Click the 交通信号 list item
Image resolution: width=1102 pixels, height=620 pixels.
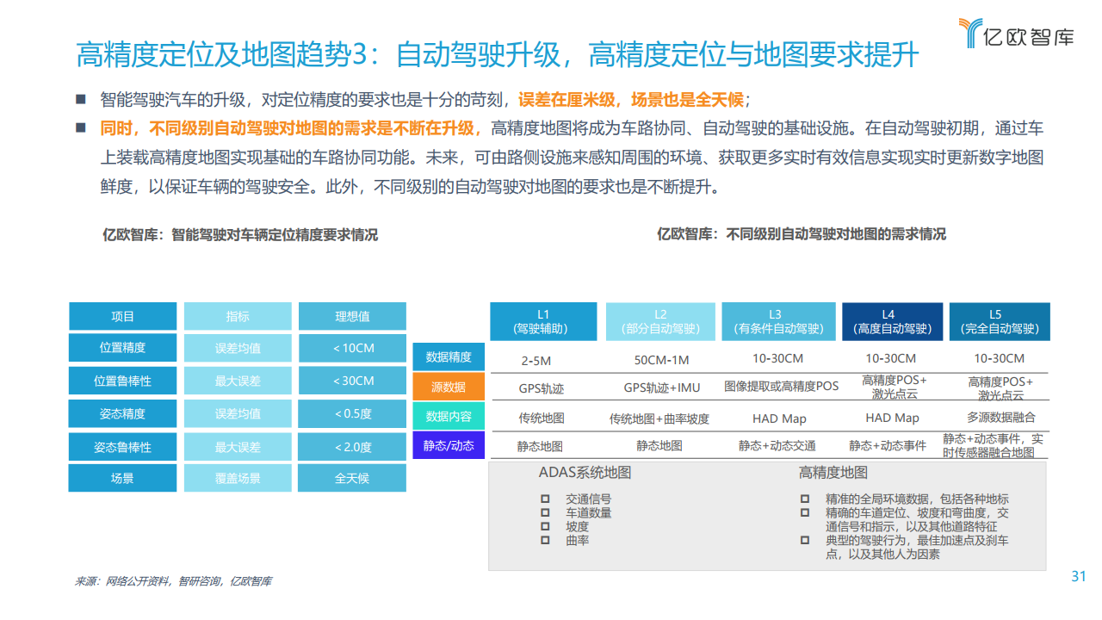tap(588, 499)
